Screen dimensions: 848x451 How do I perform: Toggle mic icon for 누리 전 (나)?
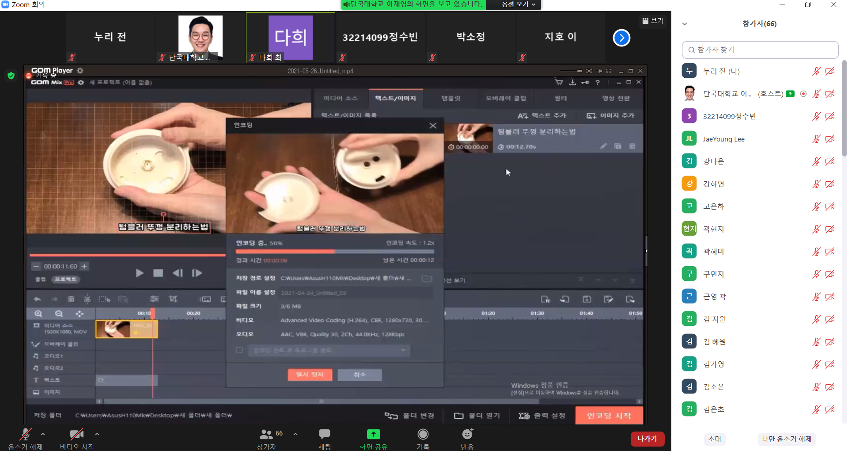[816, 71]
